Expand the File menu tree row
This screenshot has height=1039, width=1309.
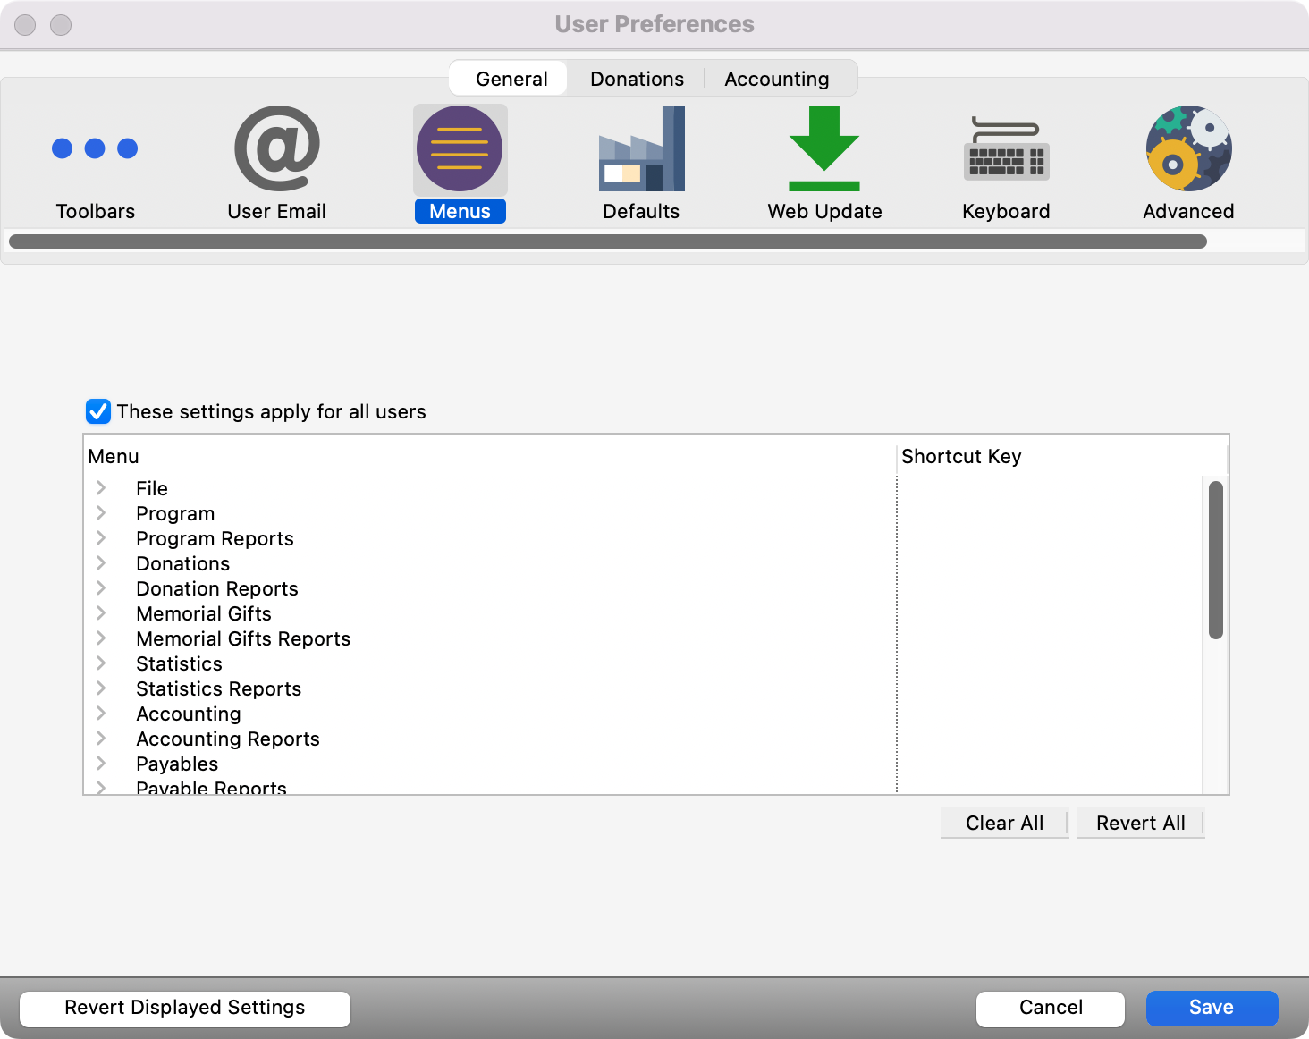pyautogui.click(x=101, y=488)
